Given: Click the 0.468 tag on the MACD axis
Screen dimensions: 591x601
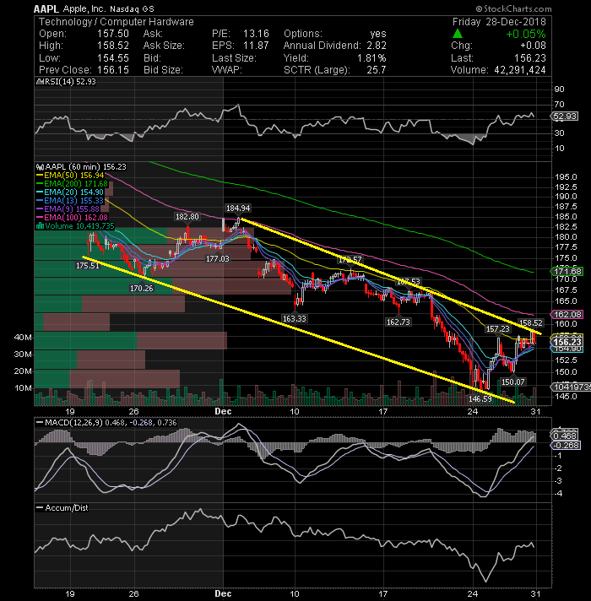Looking at the screenshot, I should tap(565, 436).
